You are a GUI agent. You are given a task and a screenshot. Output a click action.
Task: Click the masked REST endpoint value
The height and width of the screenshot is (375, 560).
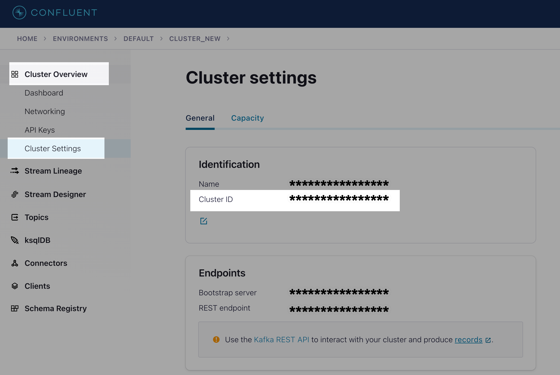coord(339,309)
